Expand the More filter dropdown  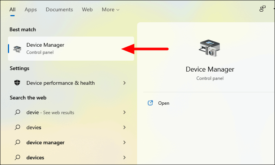point(110,10)
